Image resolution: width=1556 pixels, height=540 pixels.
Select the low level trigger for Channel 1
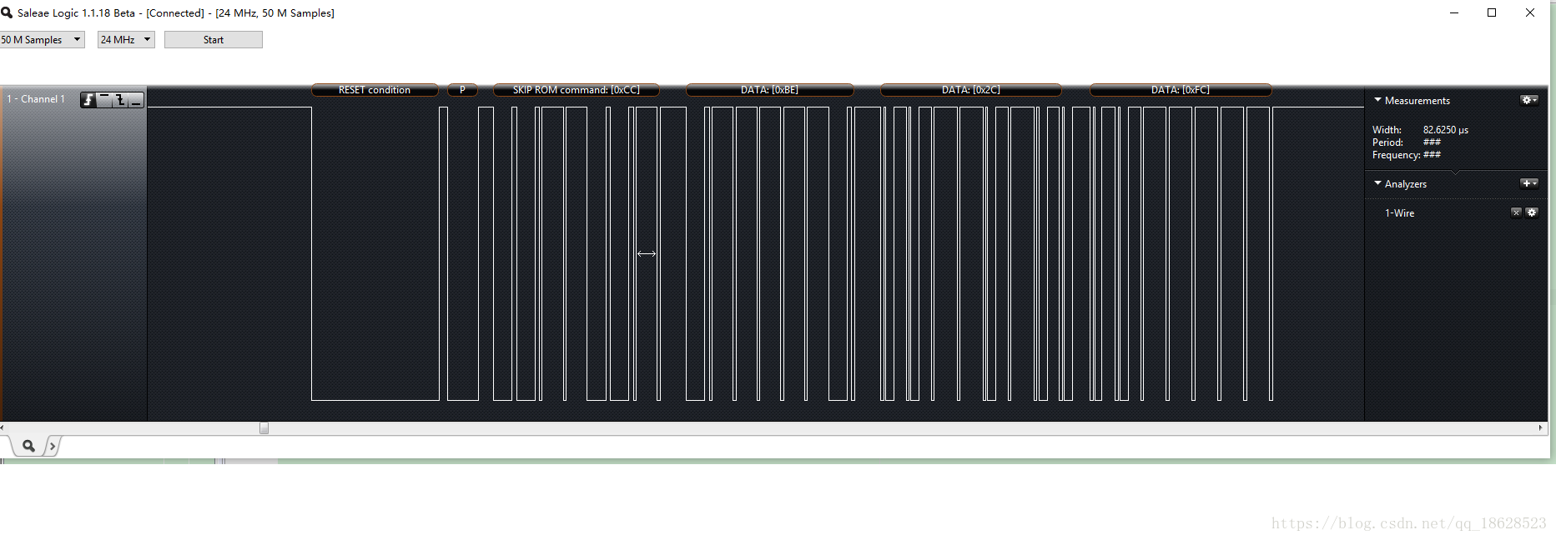136,100
